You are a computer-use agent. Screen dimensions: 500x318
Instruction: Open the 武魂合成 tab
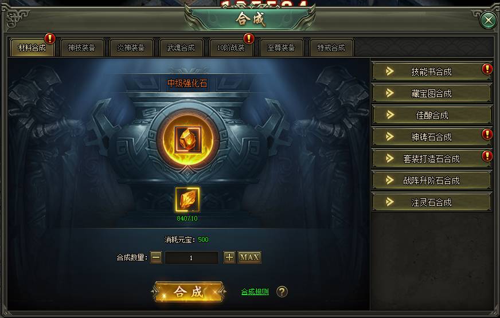tap(181, 48)
